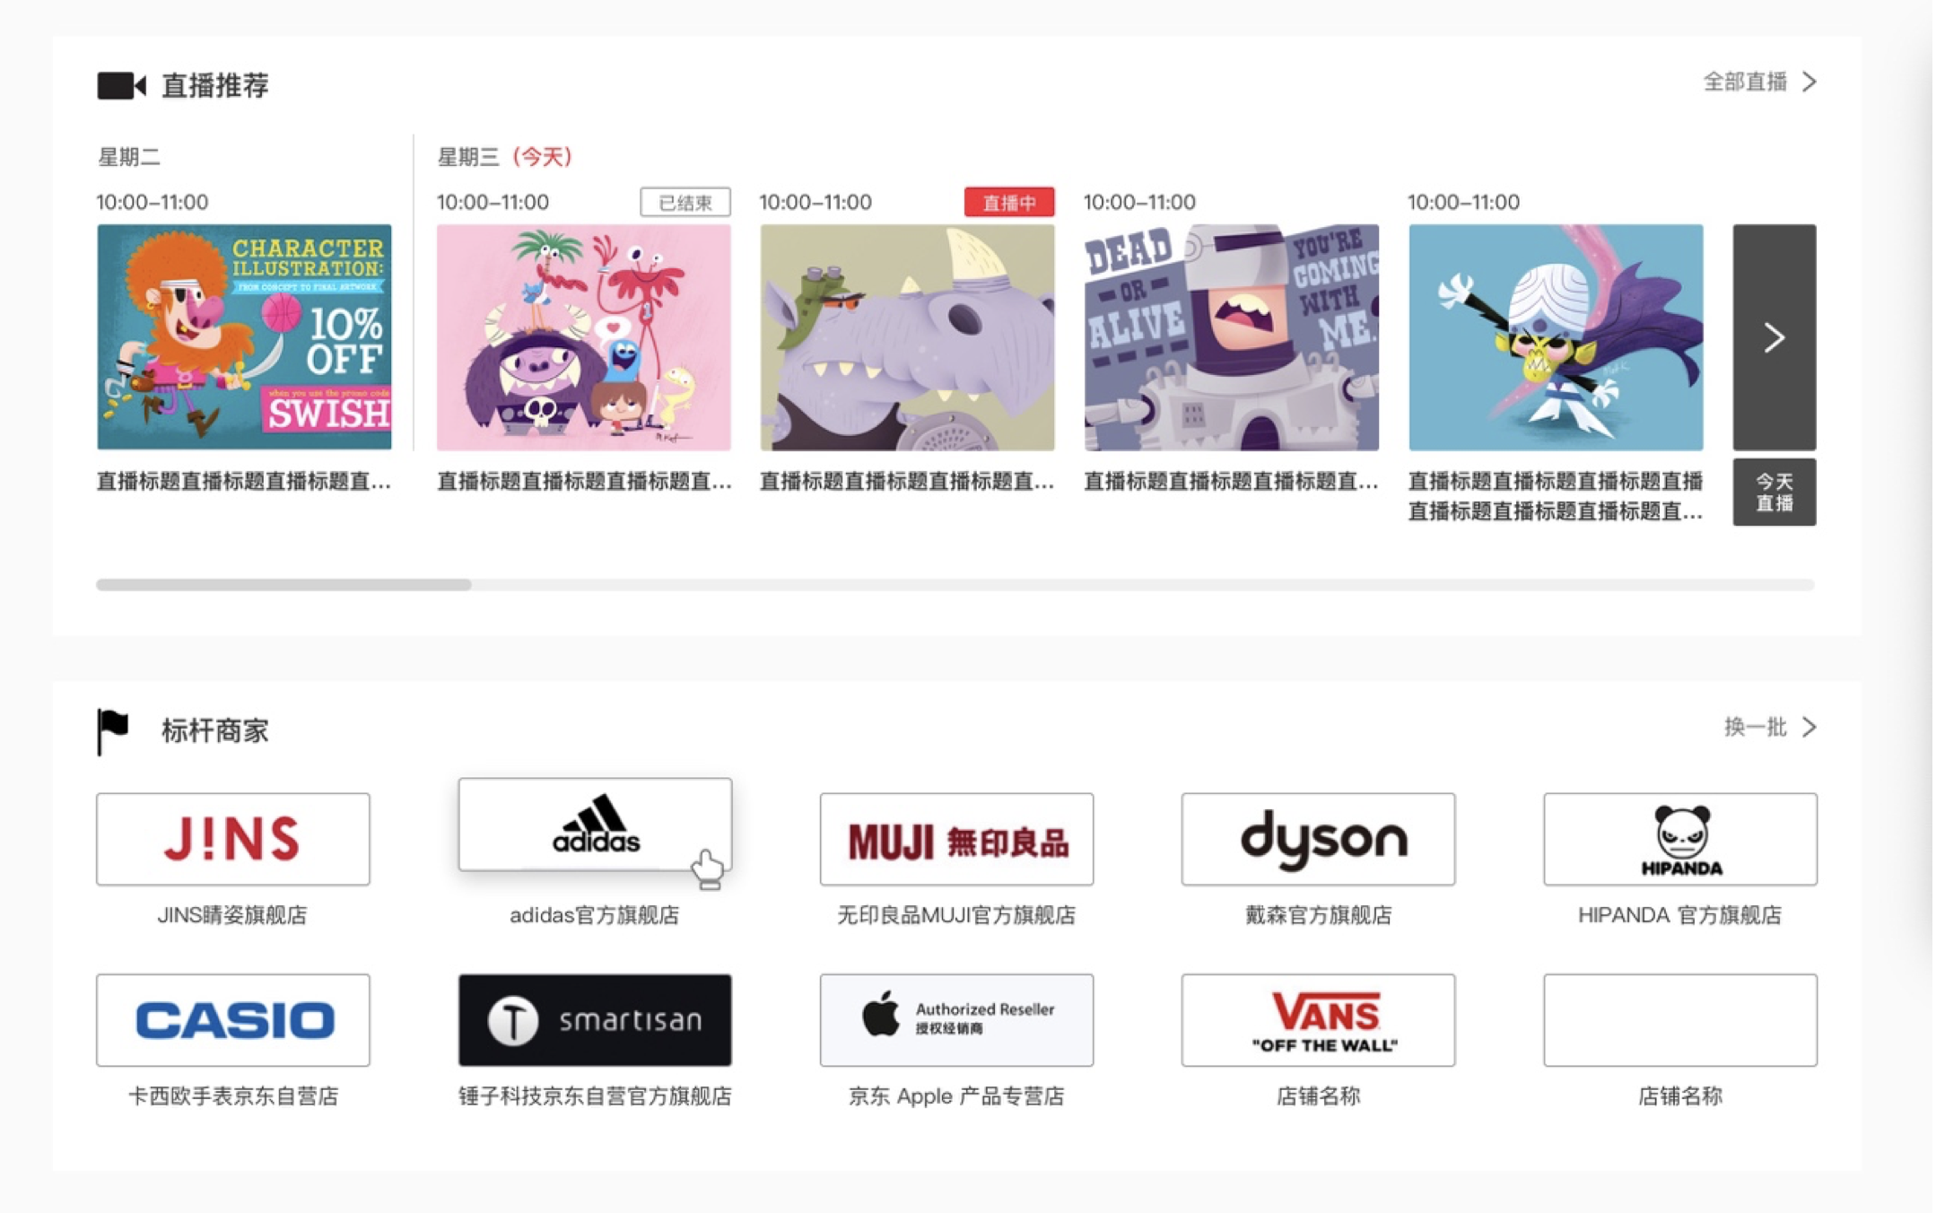
Task: Click the horizontal livestream scrollbar handle
Action: pyautogui.click(x=283, y=585)
